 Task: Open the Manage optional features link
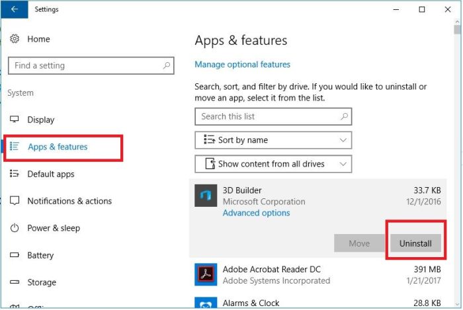point(242,64)
